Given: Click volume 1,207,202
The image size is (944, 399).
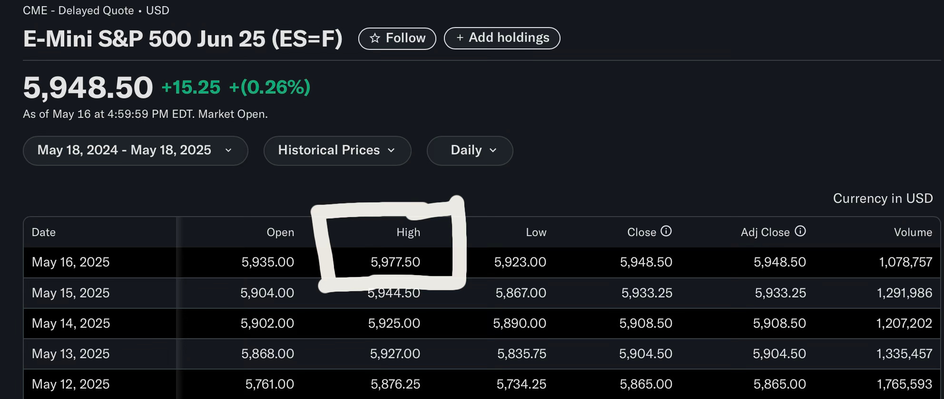Looking at the screenshot, I should pyautogui.click(x=904, y=323).
